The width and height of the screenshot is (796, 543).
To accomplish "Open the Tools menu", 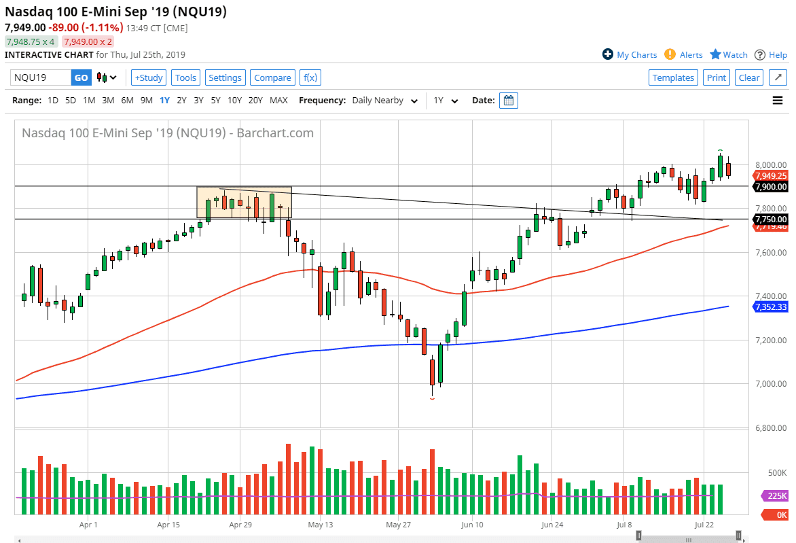I will [185, 77].
